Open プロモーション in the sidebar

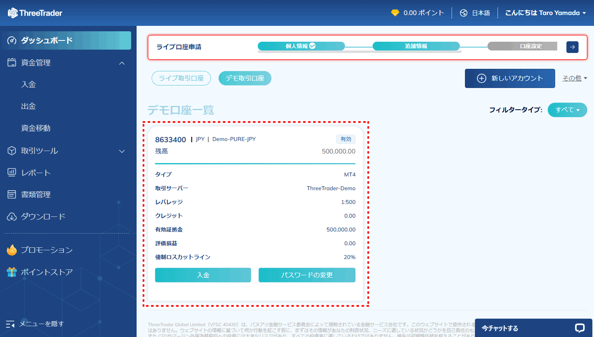47,250
